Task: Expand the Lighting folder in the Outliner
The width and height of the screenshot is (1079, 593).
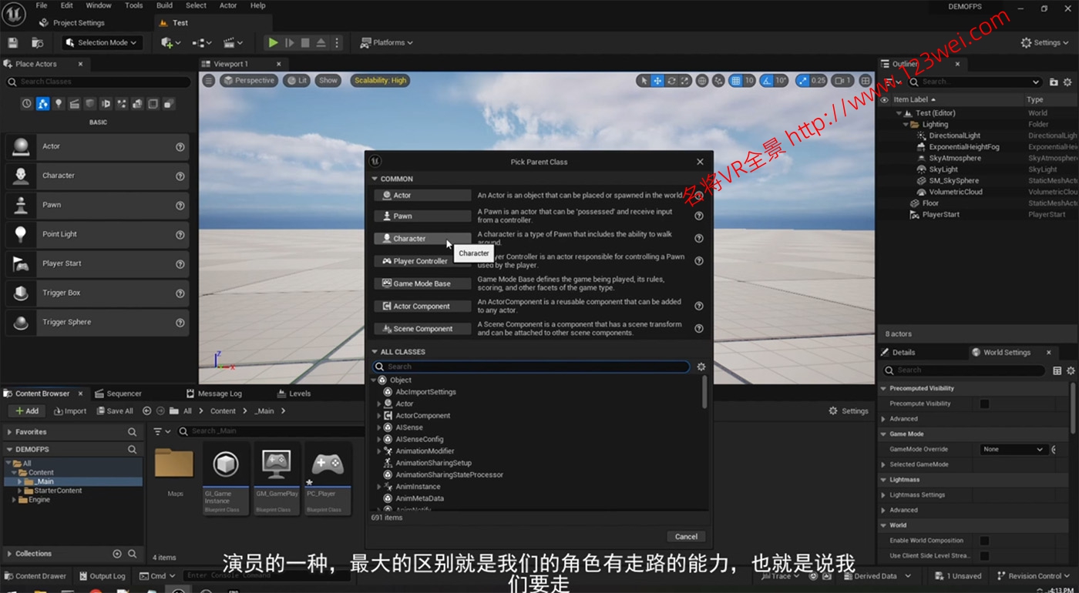Action: click(906, 123)
